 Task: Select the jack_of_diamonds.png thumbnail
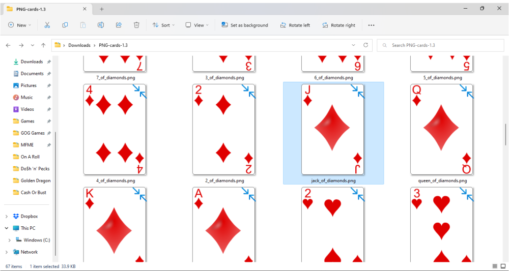[x=333, y=130]
